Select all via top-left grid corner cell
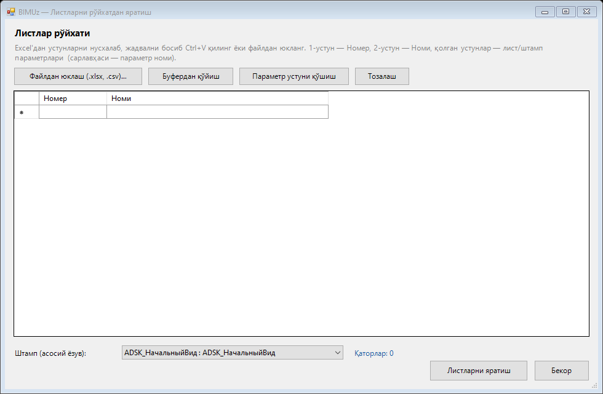Image resolution: width=603 pixels, height=394 pixels. 26,98
